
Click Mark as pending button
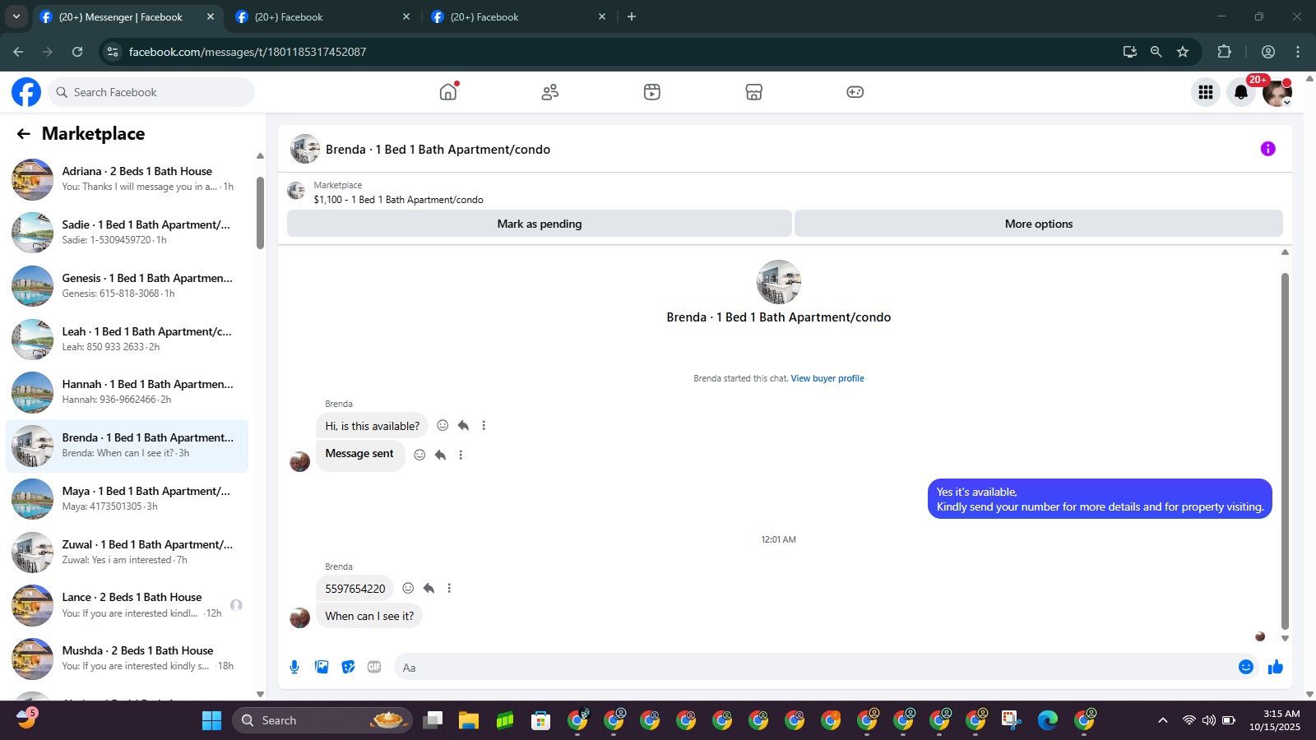(540, 224)
